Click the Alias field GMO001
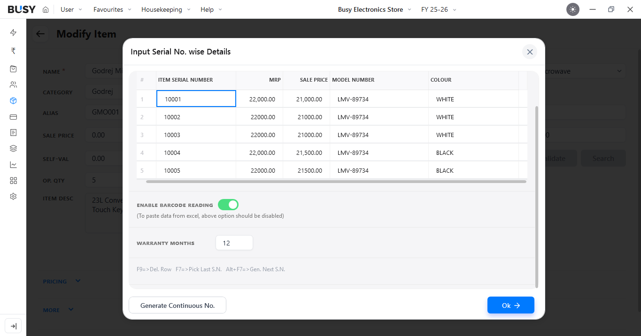 click(104, 113)
